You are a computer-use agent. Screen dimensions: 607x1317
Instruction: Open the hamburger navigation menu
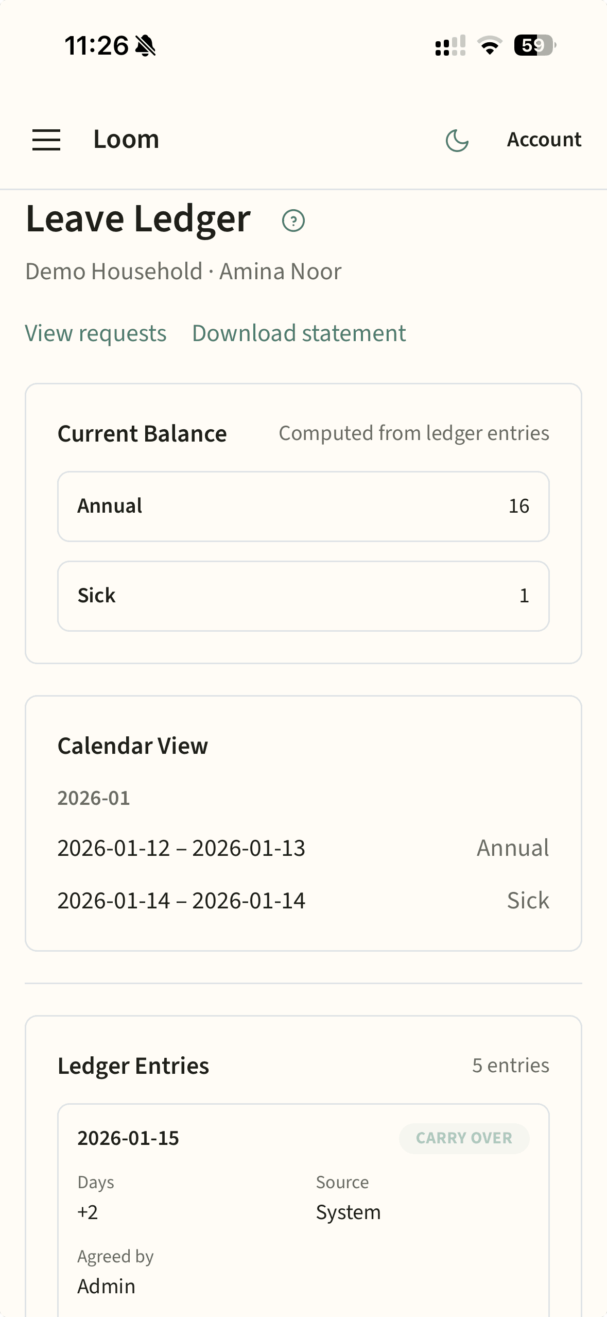pos(46,140)
